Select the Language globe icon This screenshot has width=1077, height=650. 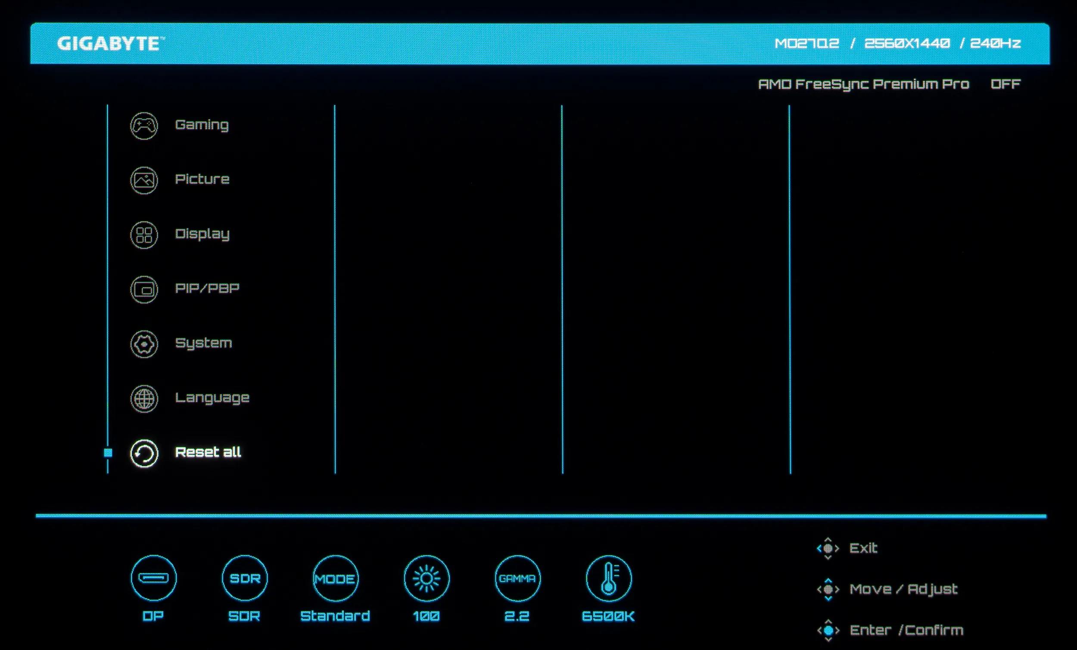tap(144, 398)
